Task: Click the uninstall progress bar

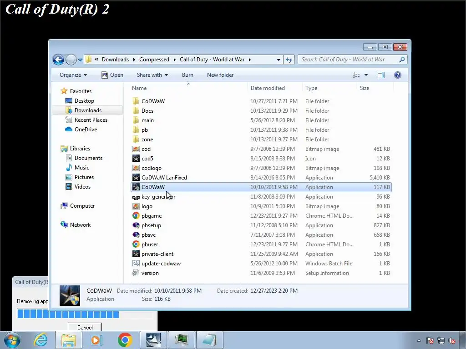Action: (85, 314)
